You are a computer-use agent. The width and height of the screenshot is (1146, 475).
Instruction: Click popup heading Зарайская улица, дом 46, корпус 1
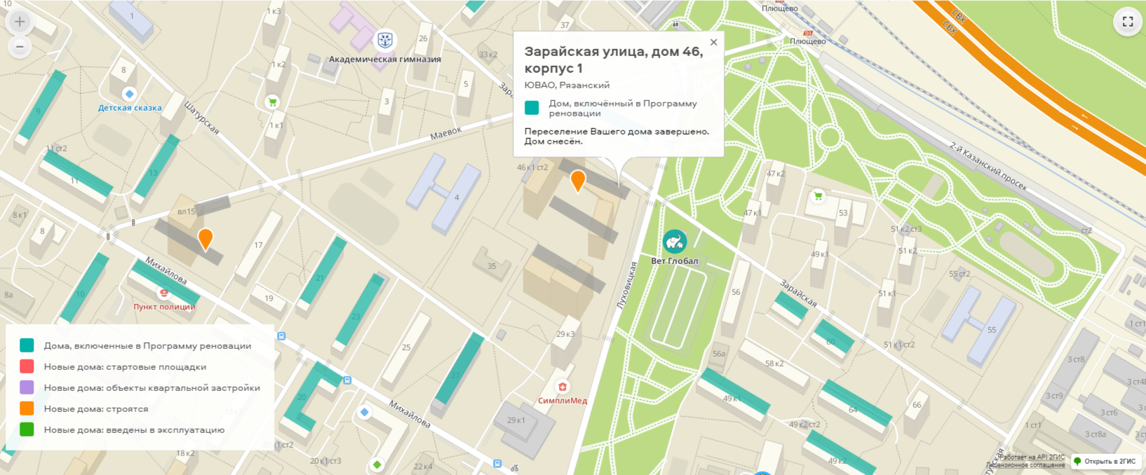[614, 60]
